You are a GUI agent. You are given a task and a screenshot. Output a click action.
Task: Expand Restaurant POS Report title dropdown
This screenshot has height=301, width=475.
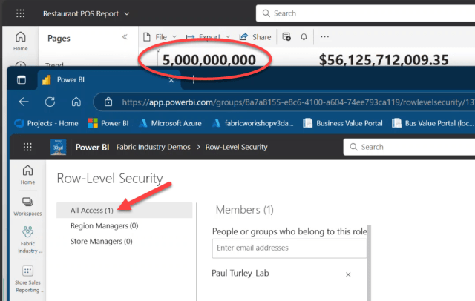[127, 14]
